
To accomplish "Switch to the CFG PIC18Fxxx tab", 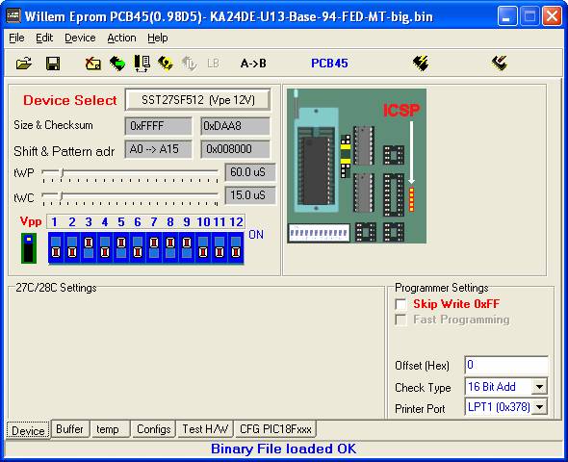I will (x=275, y=429).
